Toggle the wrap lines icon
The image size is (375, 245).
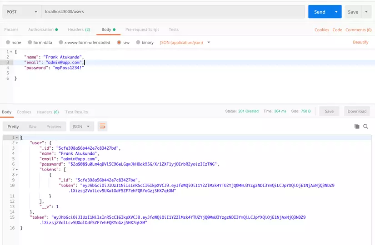point(102,127)
